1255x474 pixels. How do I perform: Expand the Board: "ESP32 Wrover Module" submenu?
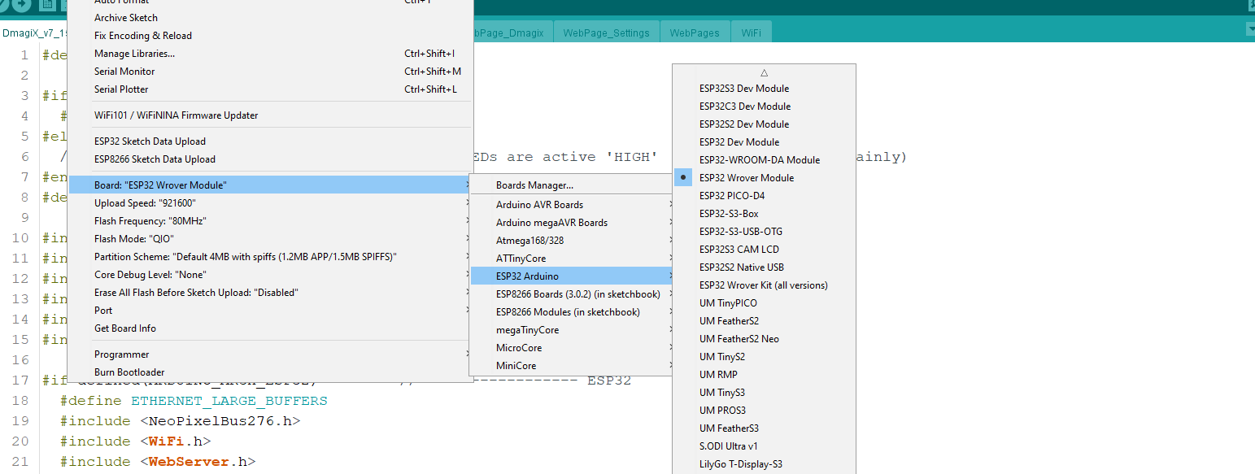tap(270, 185)
